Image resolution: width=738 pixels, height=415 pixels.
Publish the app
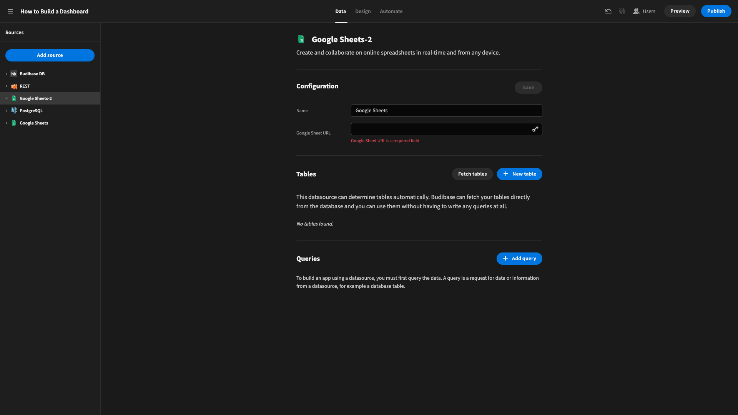[x=716, y=11]
